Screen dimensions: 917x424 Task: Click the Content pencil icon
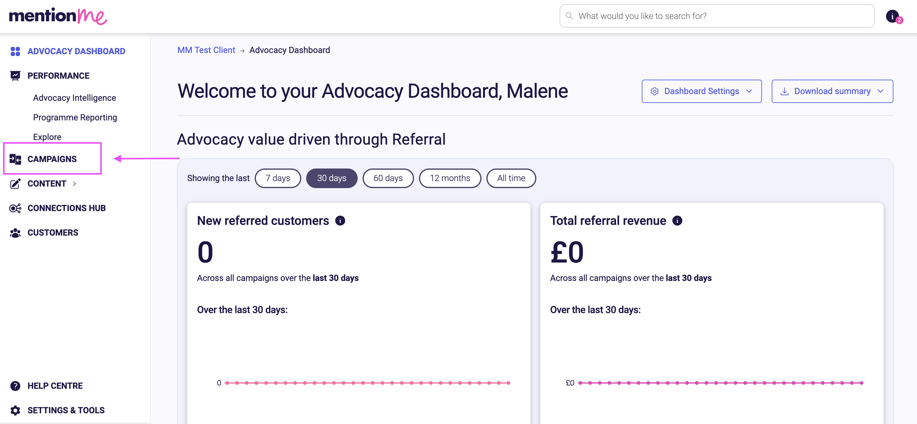[15, 184]
